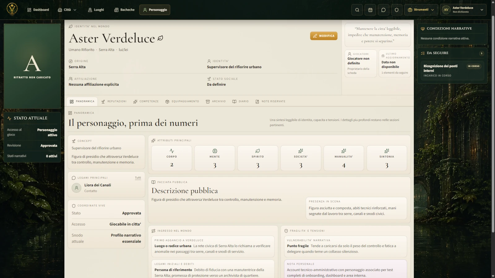Click the Corpo attribute card value 2
The height and width of the screenshot is (278, 495).
[x=172, y=165]
